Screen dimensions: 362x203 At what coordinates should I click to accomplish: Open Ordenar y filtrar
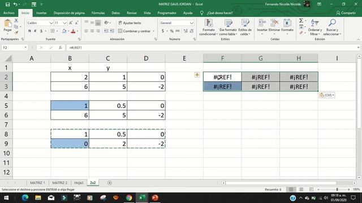pos(315,27)
